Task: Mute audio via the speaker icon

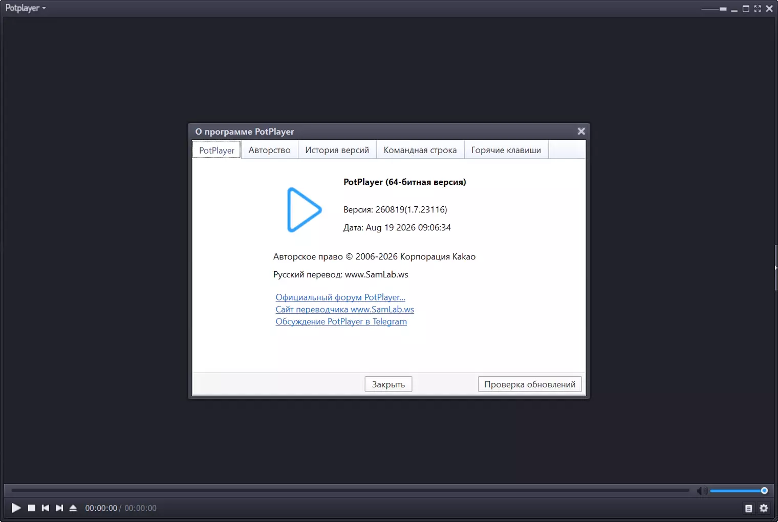Action: 702,491
